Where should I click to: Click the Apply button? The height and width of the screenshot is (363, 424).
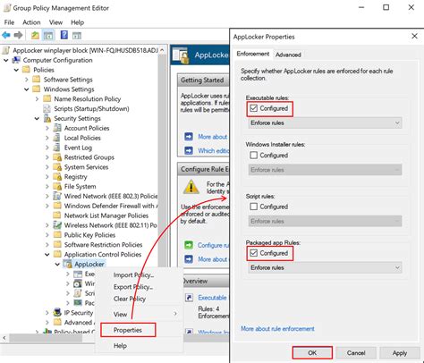tap(400, 353)
